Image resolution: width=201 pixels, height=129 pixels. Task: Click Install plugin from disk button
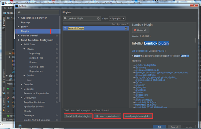click(138, 116)
